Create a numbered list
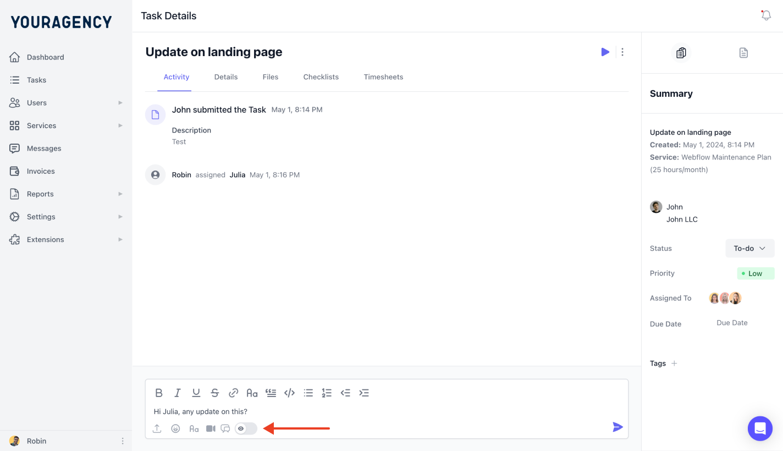Screen dimensions: 783x451 [327, 393]
